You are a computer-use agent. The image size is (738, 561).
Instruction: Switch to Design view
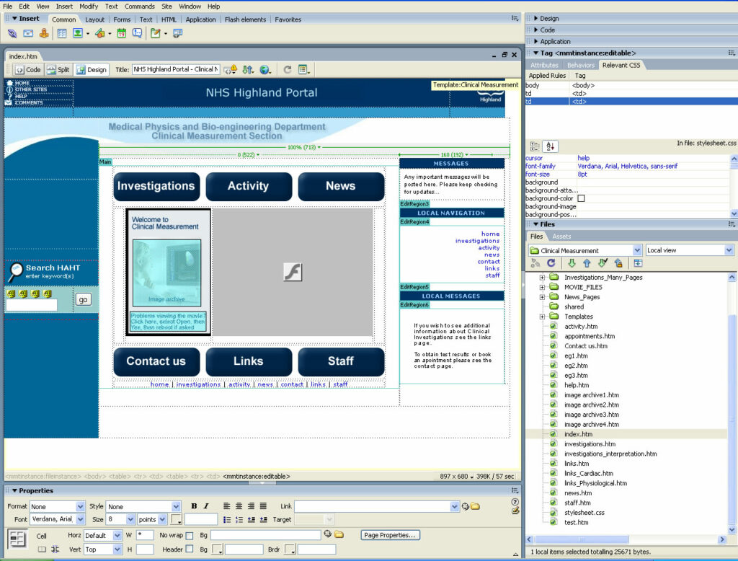[92, 70]
